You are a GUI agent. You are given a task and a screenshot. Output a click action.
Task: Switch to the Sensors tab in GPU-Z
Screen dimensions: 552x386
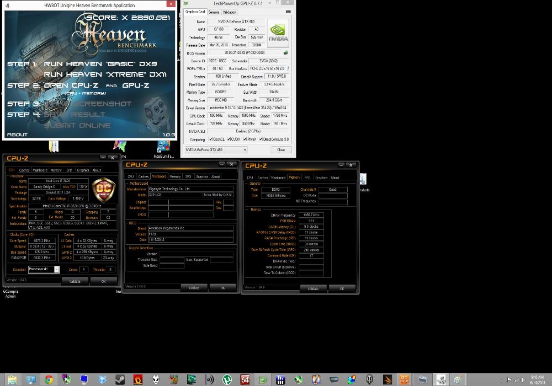pos(214,12)
